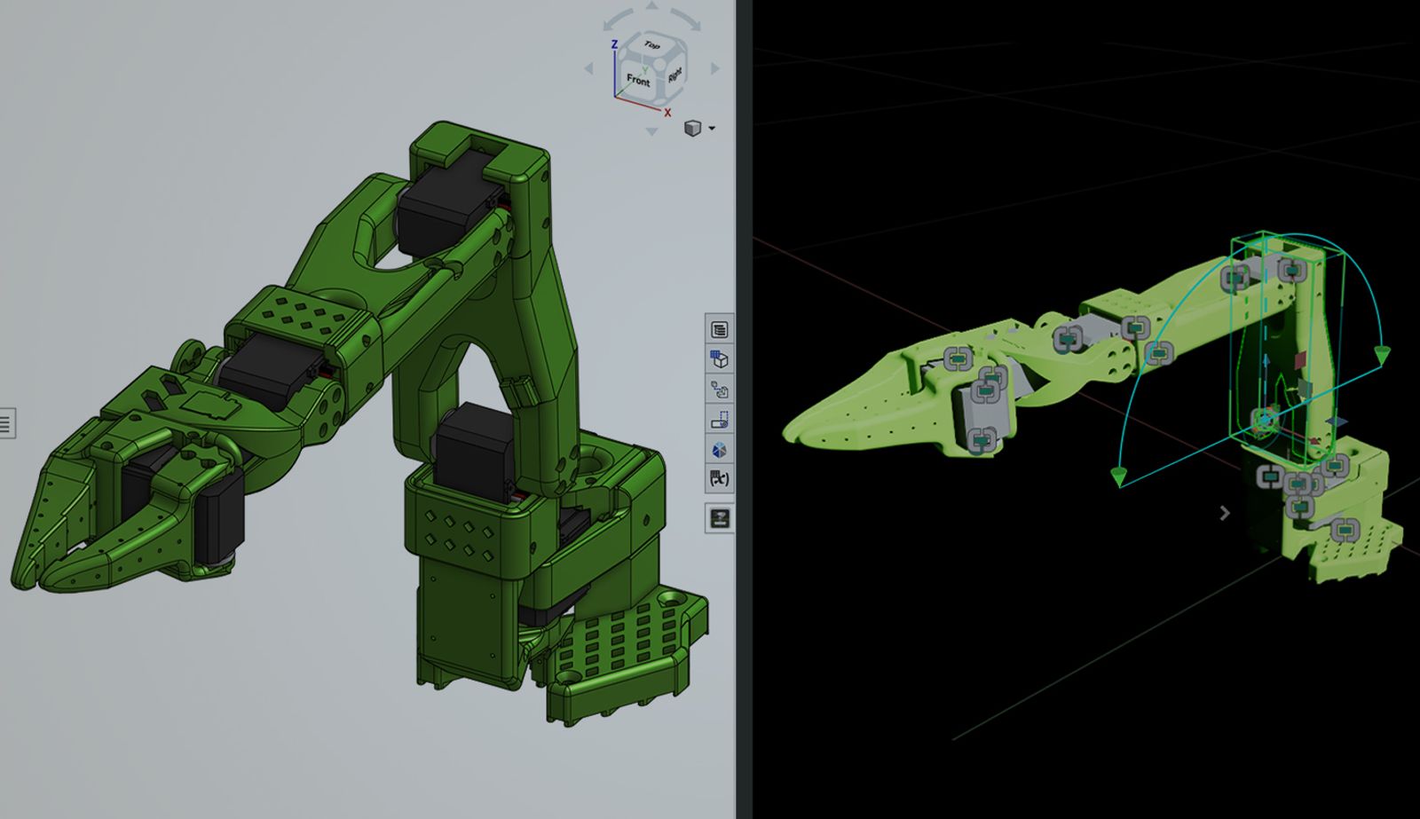Screen dimensions: 1420x819
Task: Click the upward orbit arrow above the ViewCube
Action: coord(652,6)
